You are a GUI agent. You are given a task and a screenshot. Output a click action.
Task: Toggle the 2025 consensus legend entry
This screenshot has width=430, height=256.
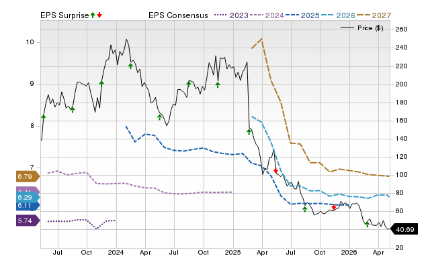pyautogui.click(x=302, y=15)
